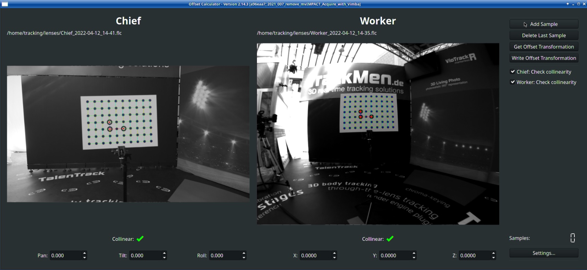
Task: Click the Chief camera image preview
Action: pos(128,134)
